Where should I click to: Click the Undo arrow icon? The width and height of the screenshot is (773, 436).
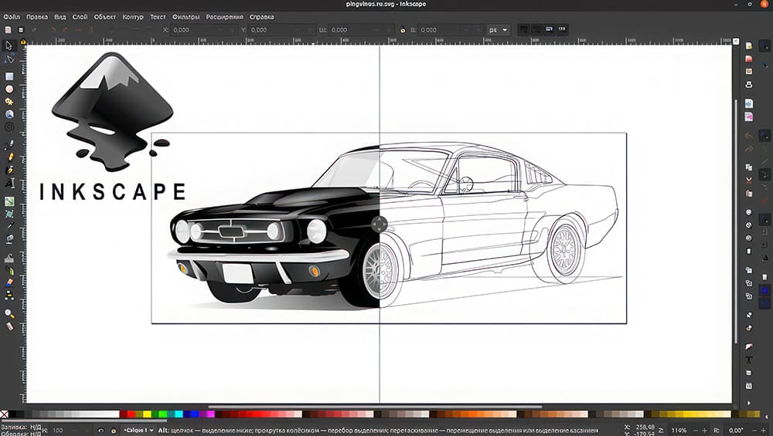pyautogui.click(x=749, y=135)
